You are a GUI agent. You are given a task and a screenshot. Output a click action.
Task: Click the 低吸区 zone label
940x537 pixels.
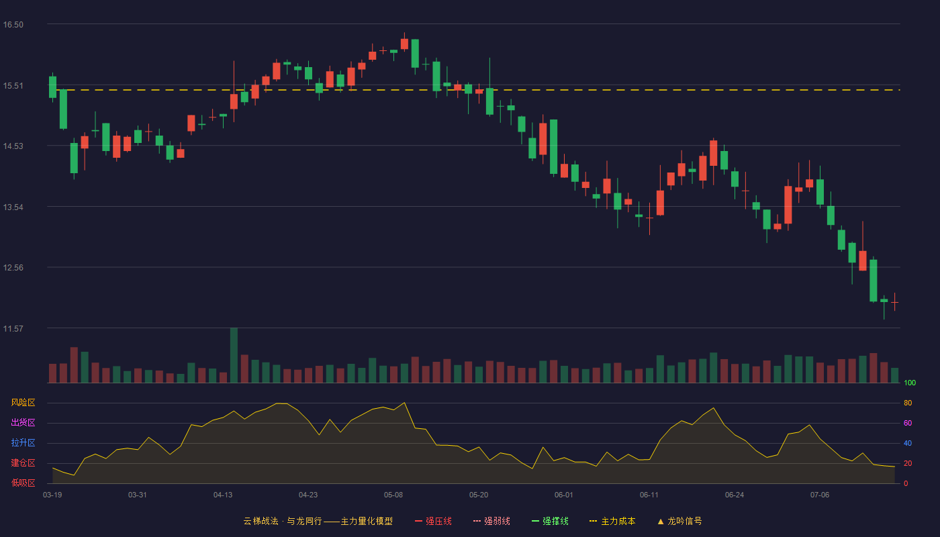tap(23, 483)
